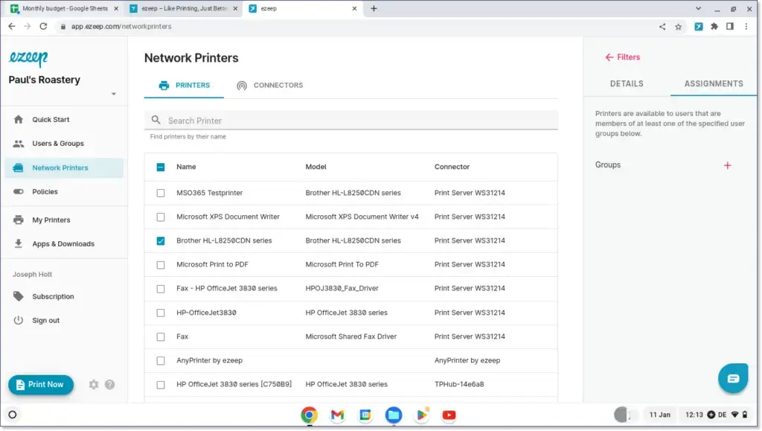Click the Sign out option

[x=45, y=320]
